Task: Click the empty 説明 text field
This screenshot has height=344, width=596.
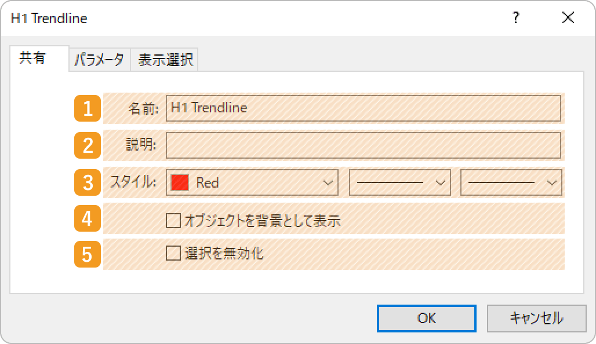Action: coord(364,145)
